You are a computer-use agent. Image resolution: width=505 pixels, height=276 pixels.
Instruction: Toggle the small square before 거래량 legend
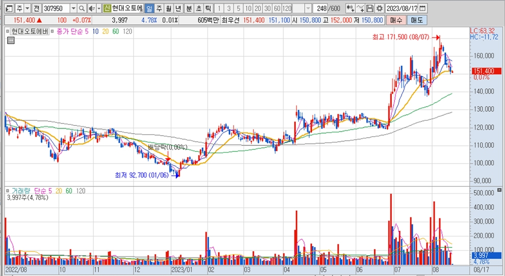pyautogui.click(x=8, y=190)
